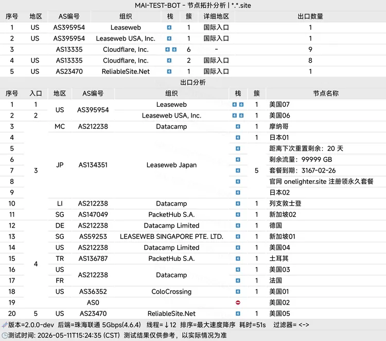The width and height of the screenshot is (386, 341).
Task: Click the IPv4 badge in Cloudflare 8-exit row
Action: point(169,61)
